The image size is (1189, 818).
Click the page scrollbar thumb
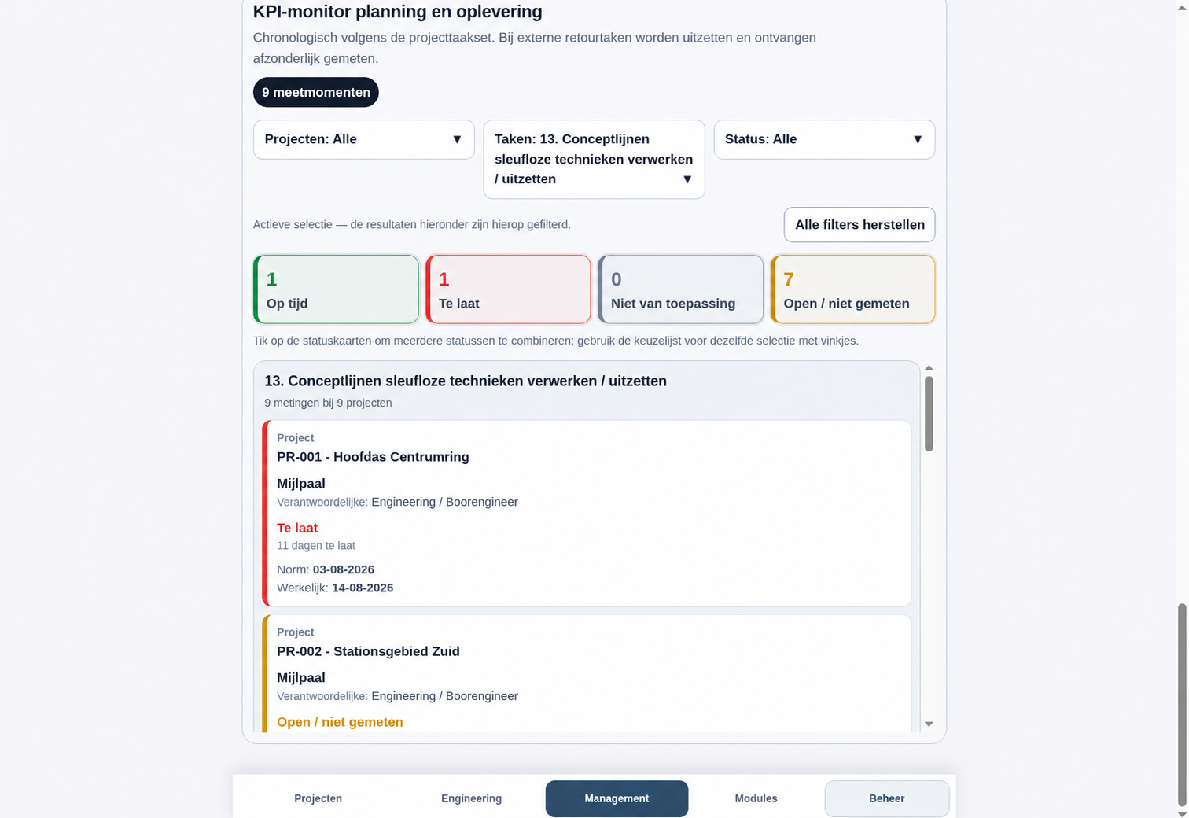coord(1182,706)
